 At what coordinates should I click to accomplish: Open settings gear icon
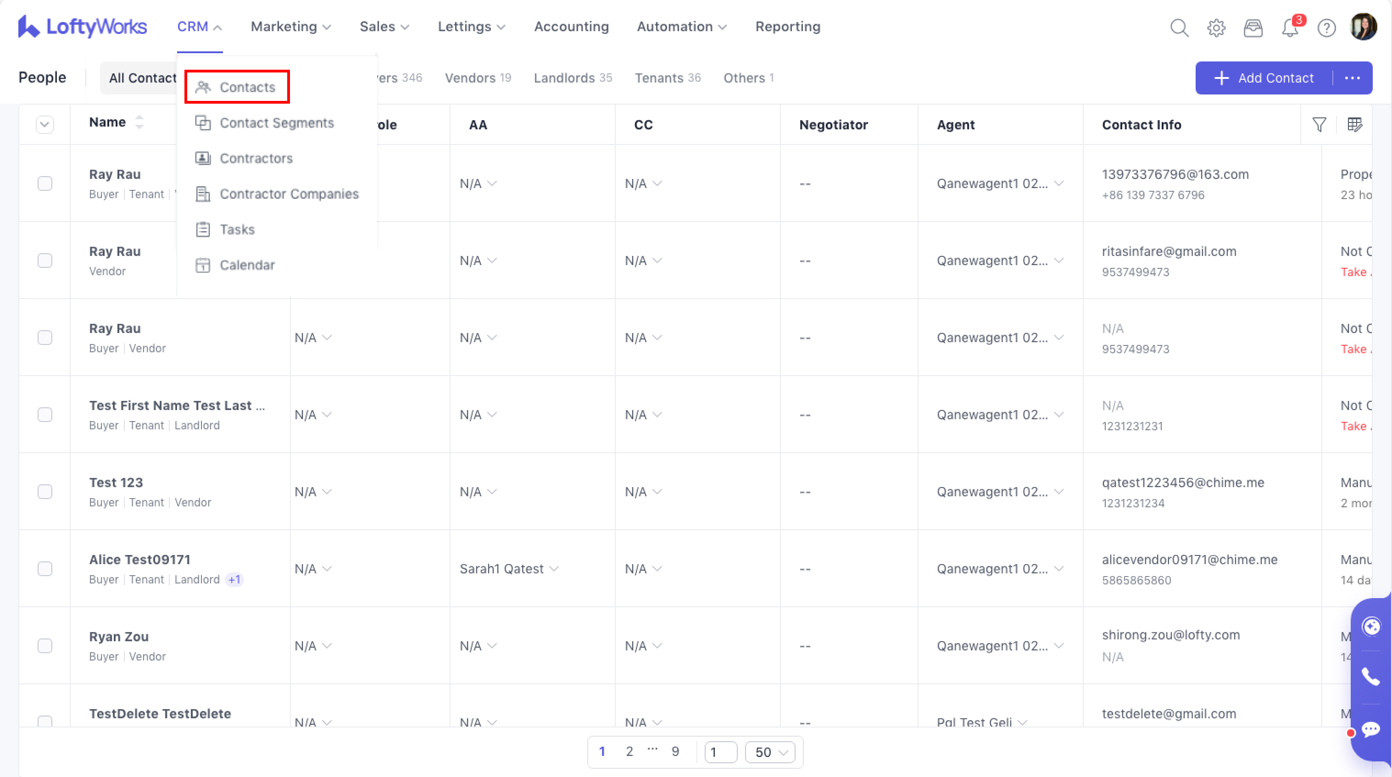pyautogui.click(x=1216, y=27)
